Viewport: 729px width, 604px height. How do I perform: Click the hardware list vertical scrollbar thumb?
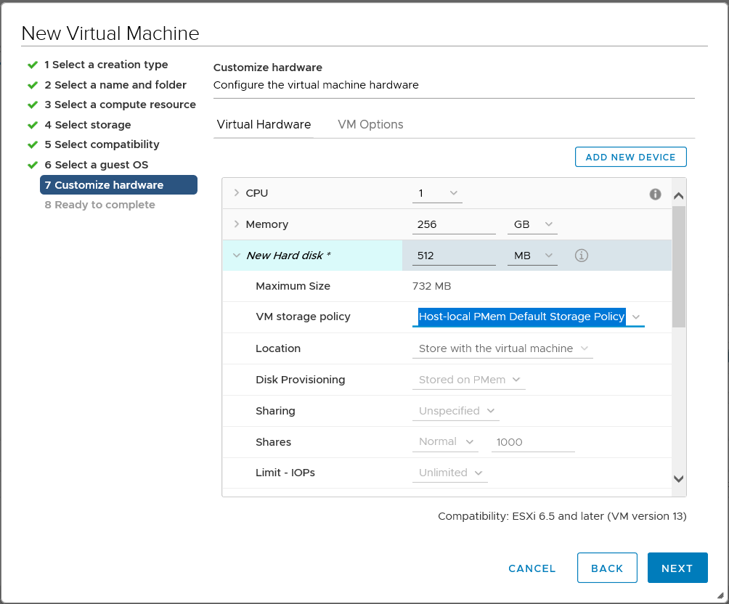678,266
